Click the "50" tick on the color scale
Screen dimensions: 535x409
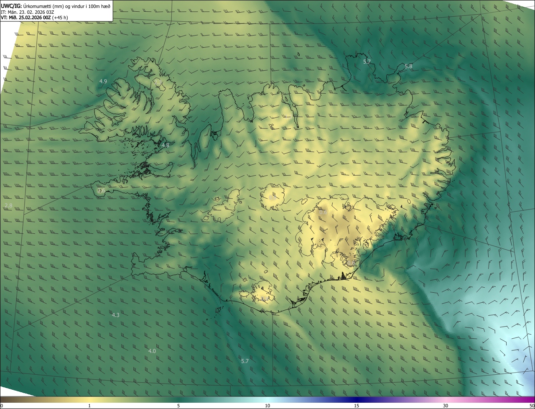[532, 406]
